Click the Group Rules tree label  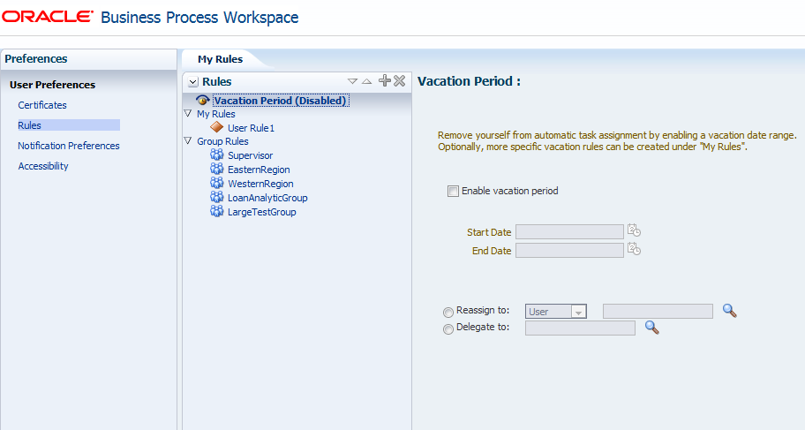click(x=222, y=141)
